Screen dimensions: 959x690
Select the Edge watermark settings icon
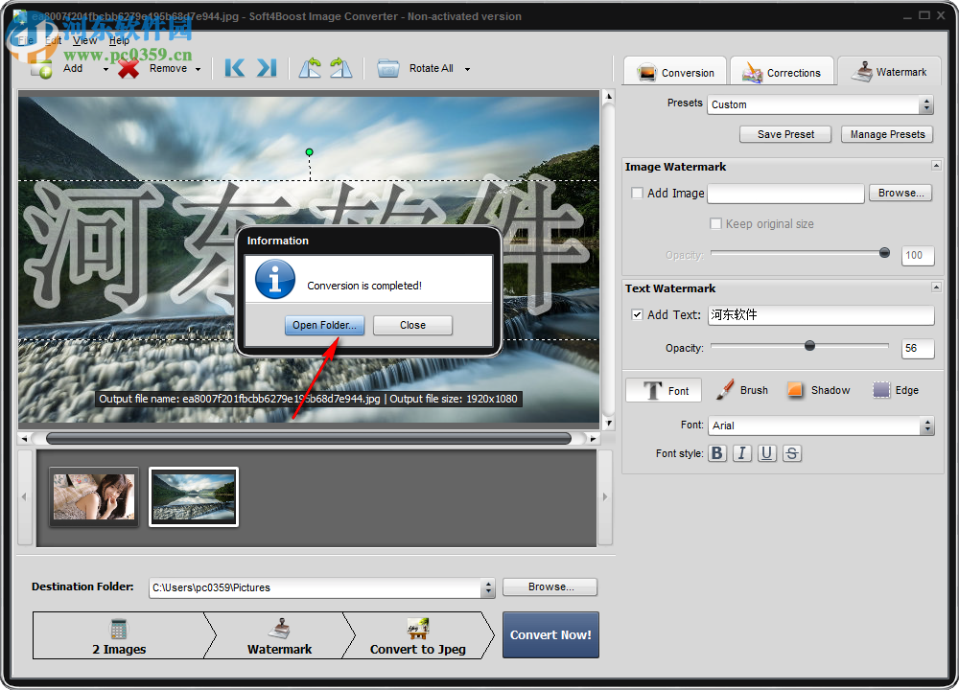tap(879, 389)
